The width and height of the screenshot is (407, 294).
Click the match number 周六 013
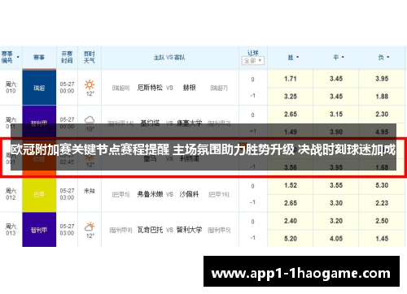point(11,230)
